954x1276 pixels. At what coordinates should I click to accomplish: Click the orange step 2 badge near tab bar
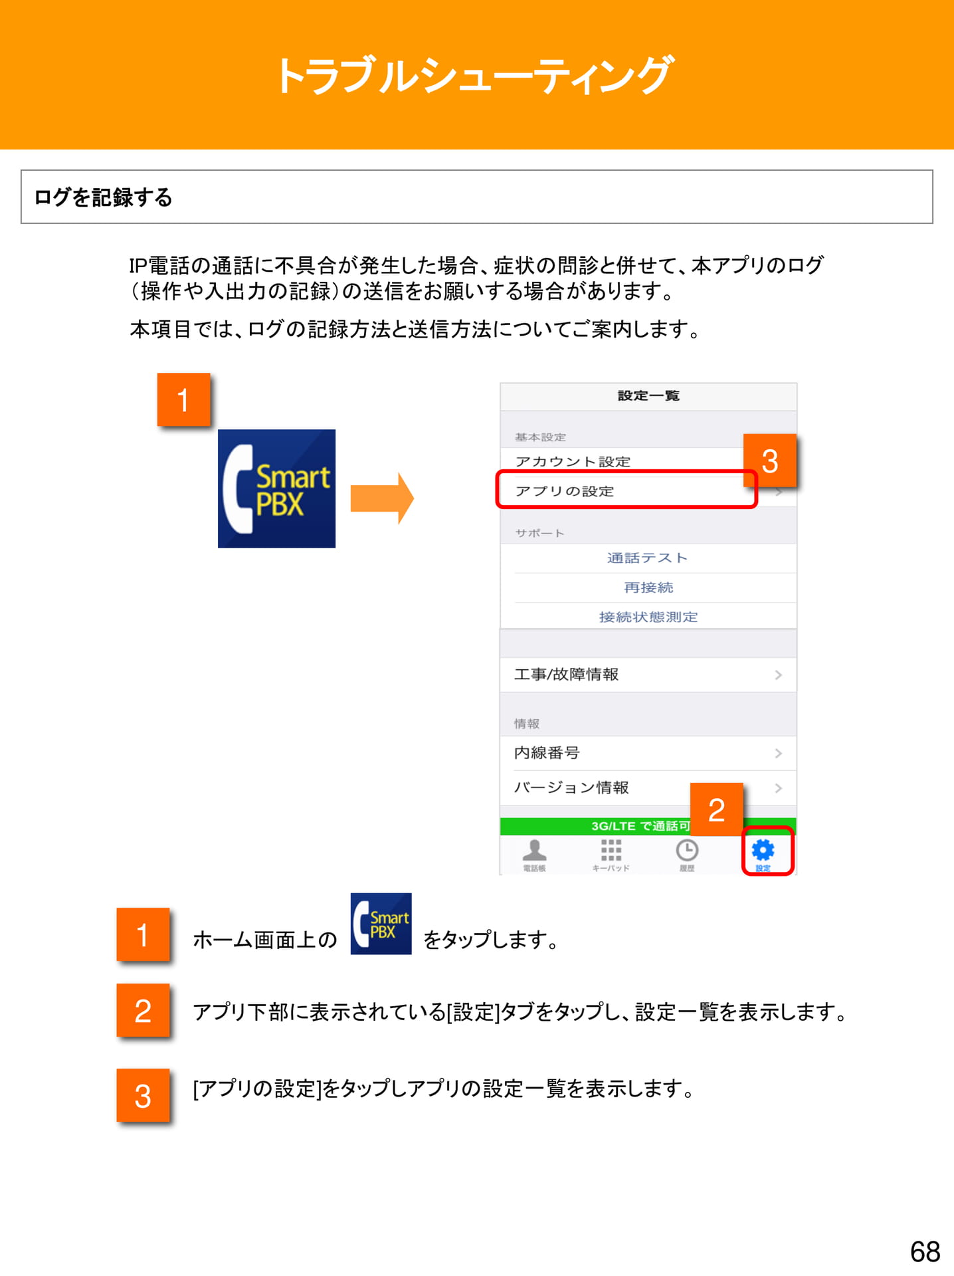(x=716, y=809)
